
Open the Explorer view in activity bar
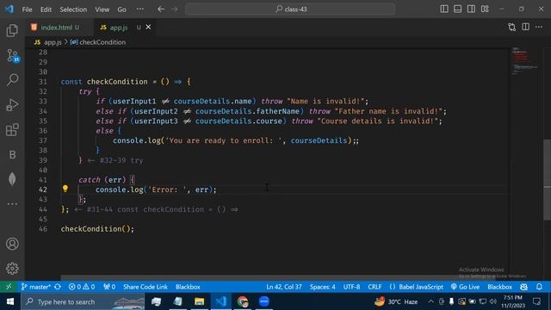(x=12, y=31)
